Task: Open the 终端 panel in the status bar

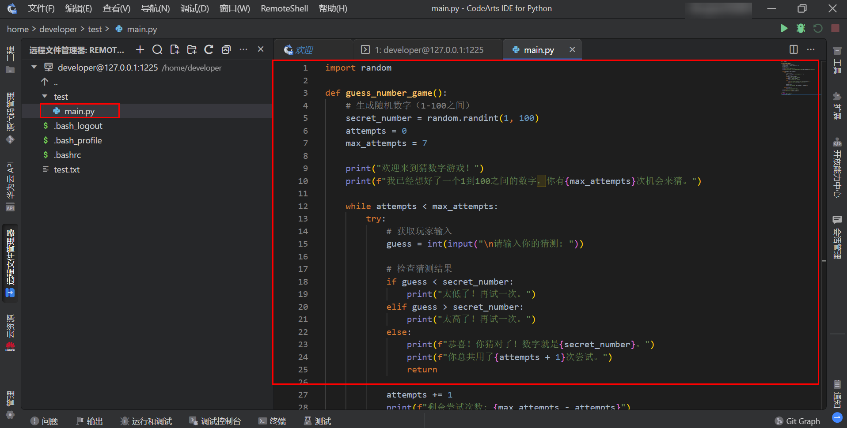Action: [272, 421]
